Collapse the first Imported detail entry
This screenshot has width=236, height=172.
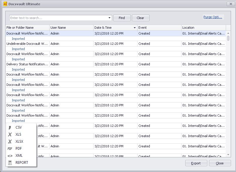(18, 38)
